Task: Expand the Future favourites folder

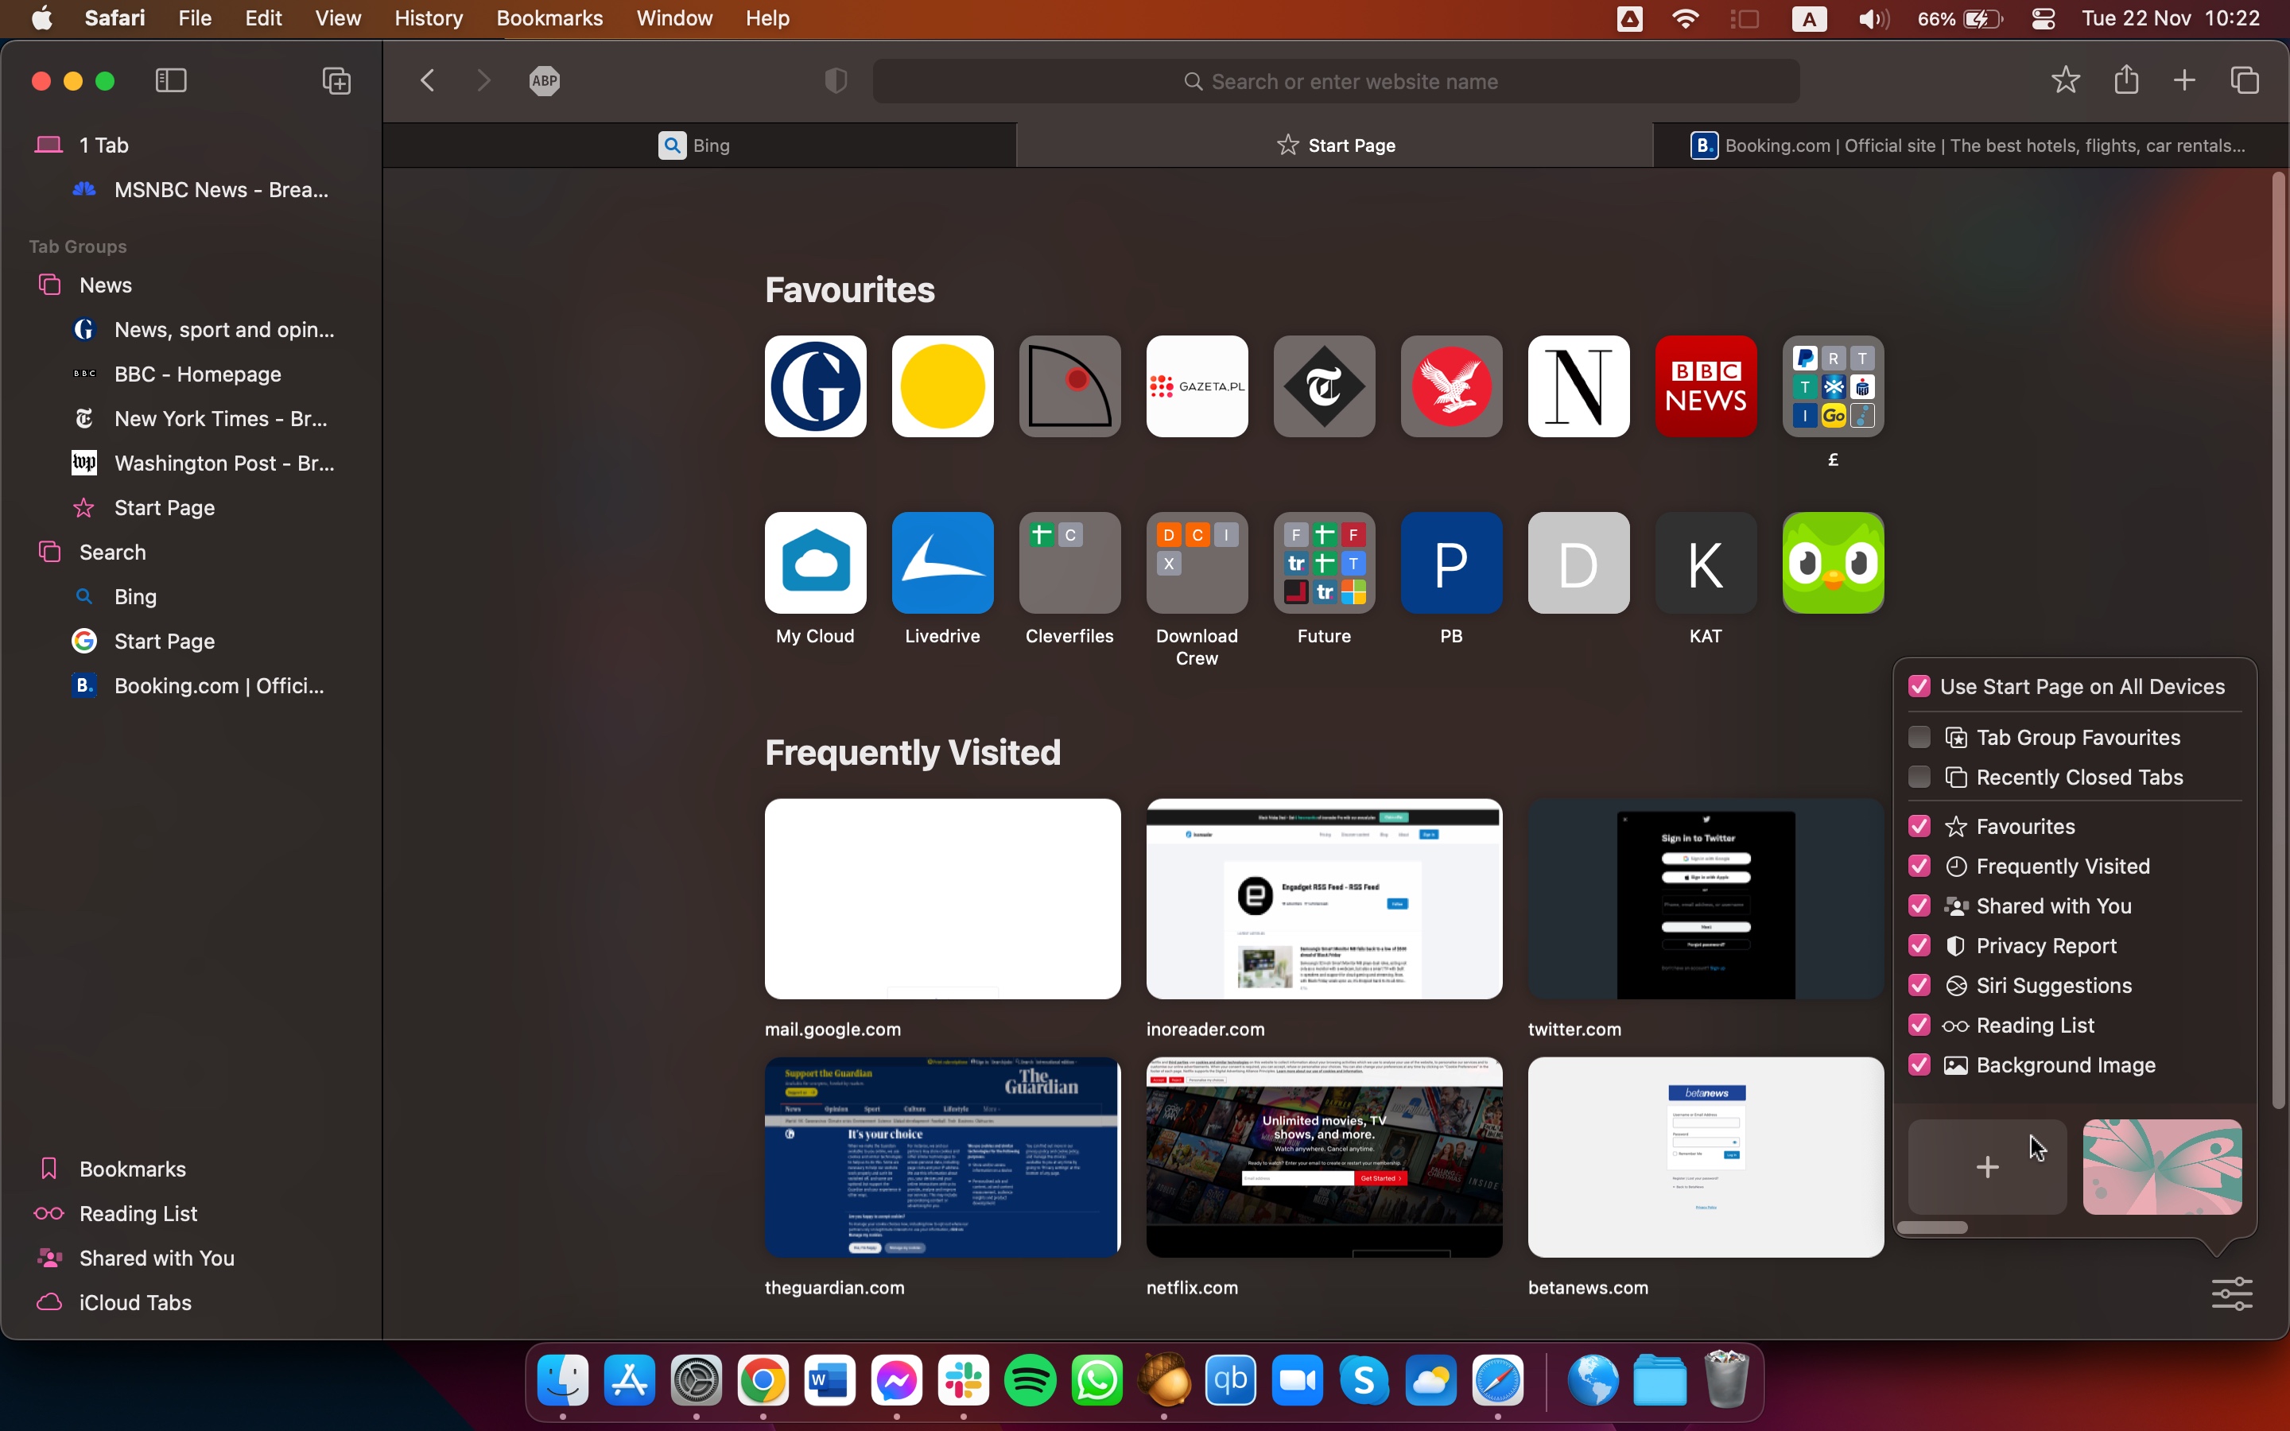Action: pos(1324,563)
